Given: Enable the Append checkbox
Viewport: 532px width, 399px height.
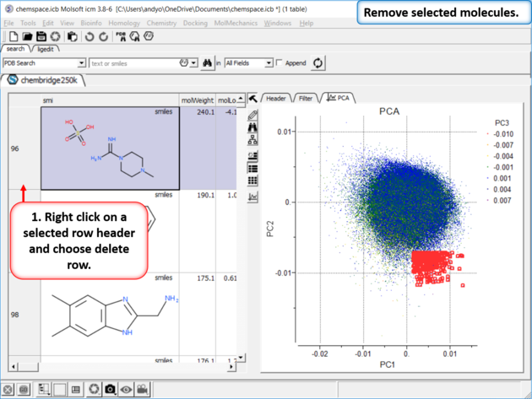Looking at the screenshot, I should point(280,63).
